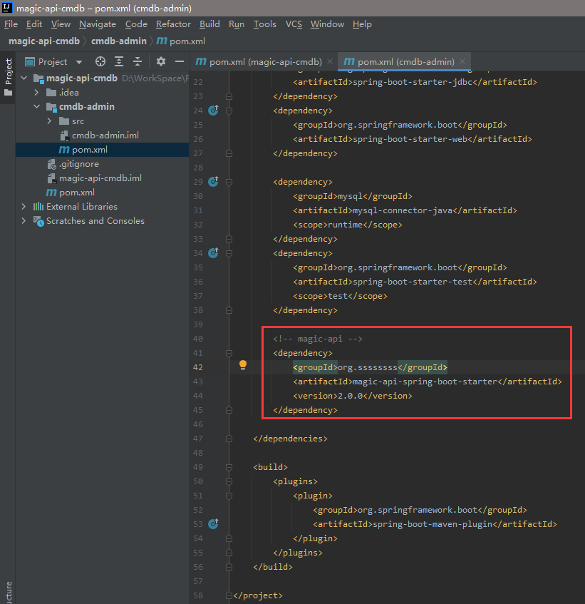This screenshot has height=604, width=585.
Task: Expand External Libraries node
Action: (24, 207)
